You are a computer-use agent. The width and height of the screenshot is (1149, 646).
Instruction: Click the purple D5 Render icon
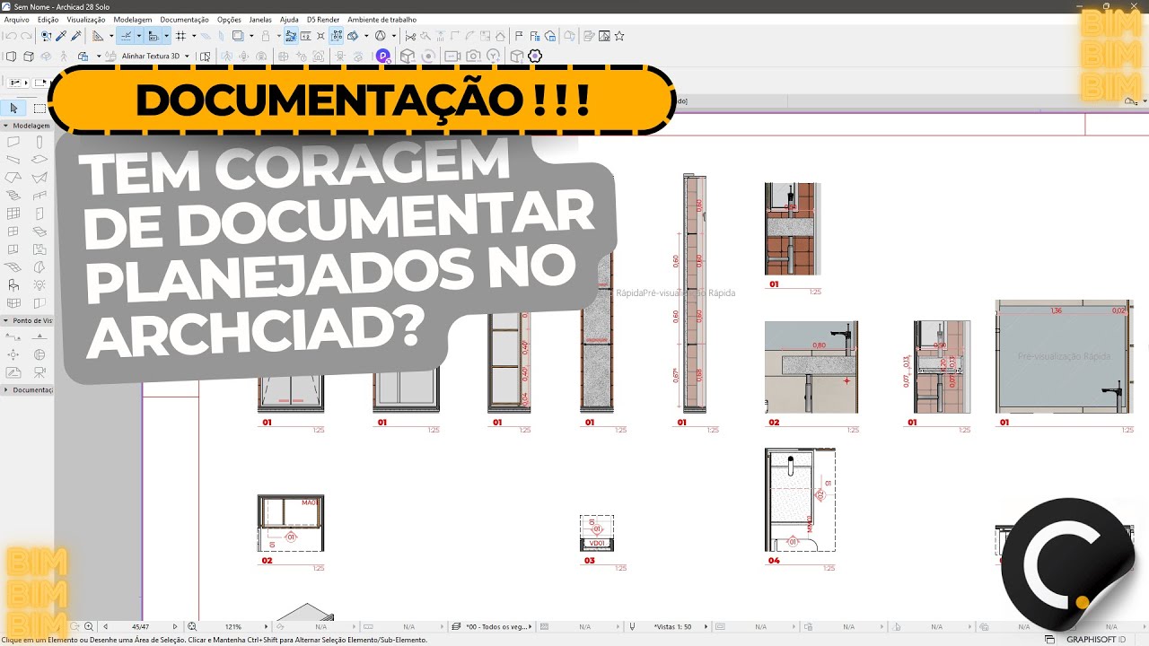[382, 57]
